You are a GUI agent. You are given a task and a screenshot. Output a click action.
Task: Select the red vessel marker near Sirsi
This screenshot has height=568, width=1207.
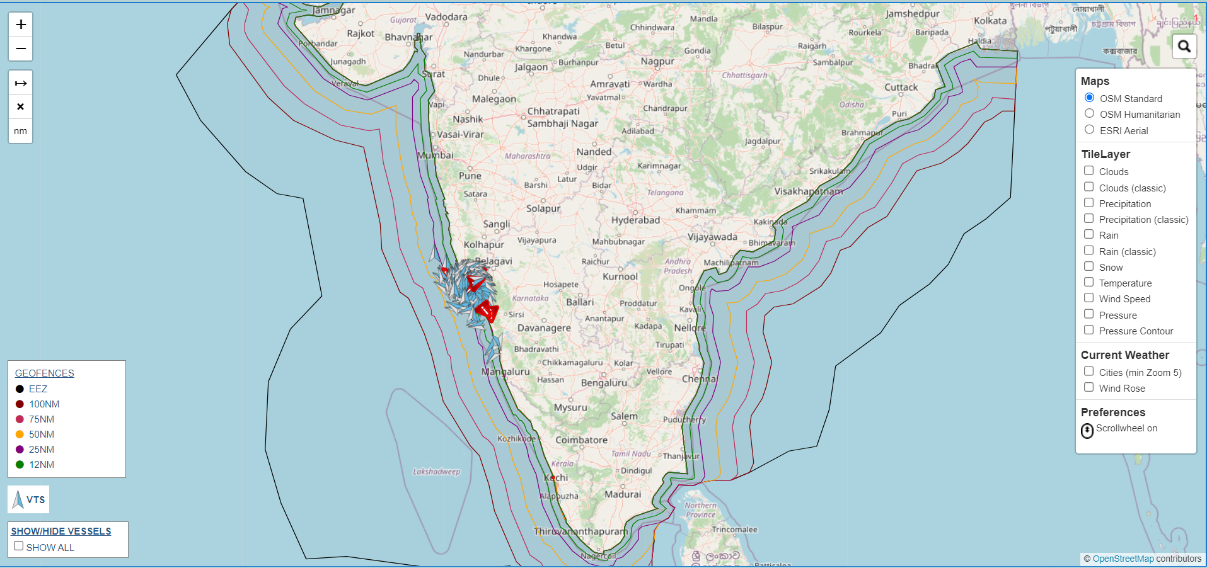pos(487,311)
